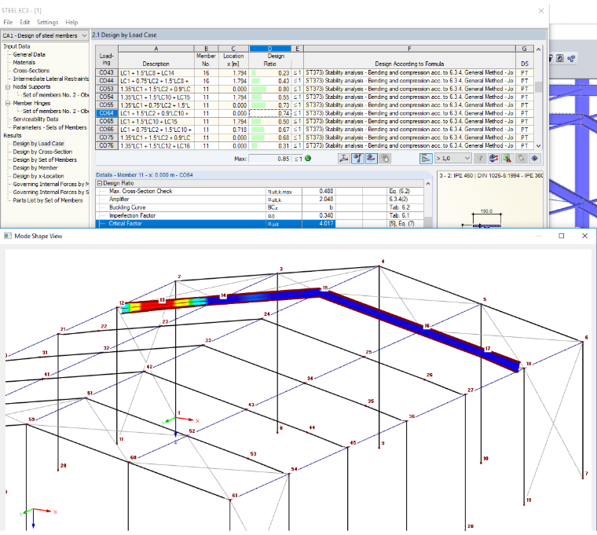Select Member Hinges tree item

click(31, 103)
